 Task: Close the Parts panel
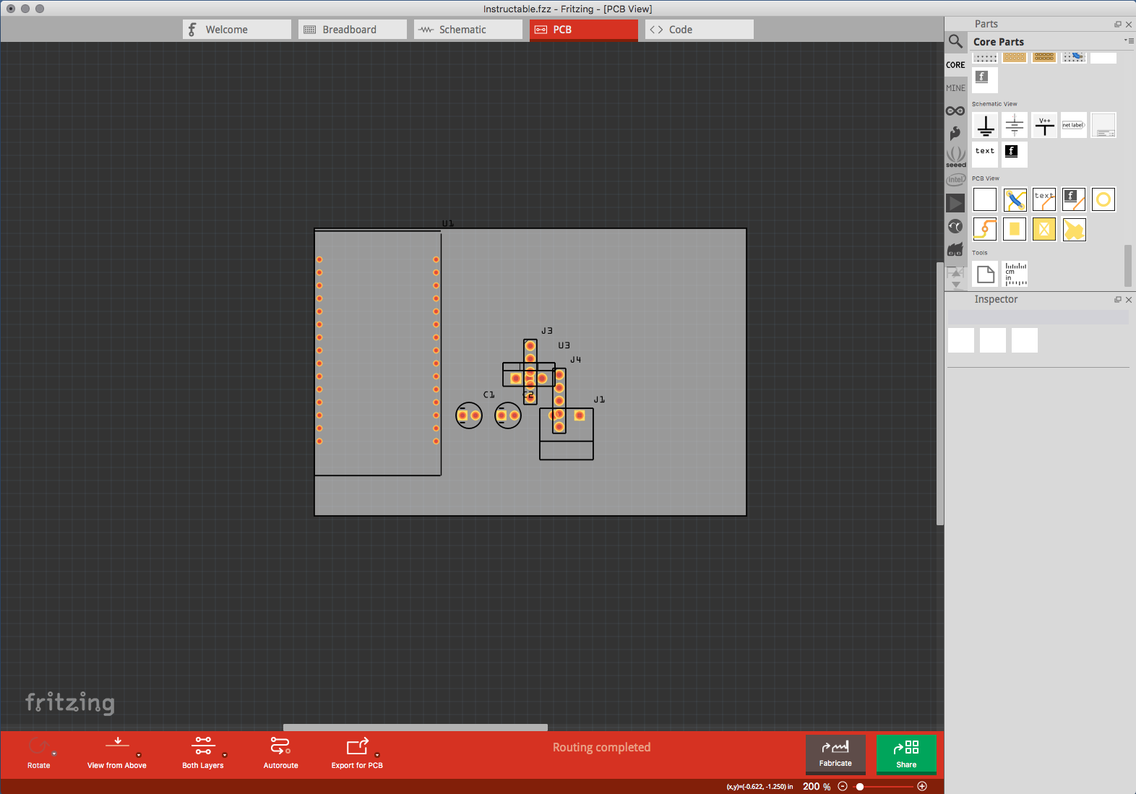pyautogui.click(x=1129, y=25)
